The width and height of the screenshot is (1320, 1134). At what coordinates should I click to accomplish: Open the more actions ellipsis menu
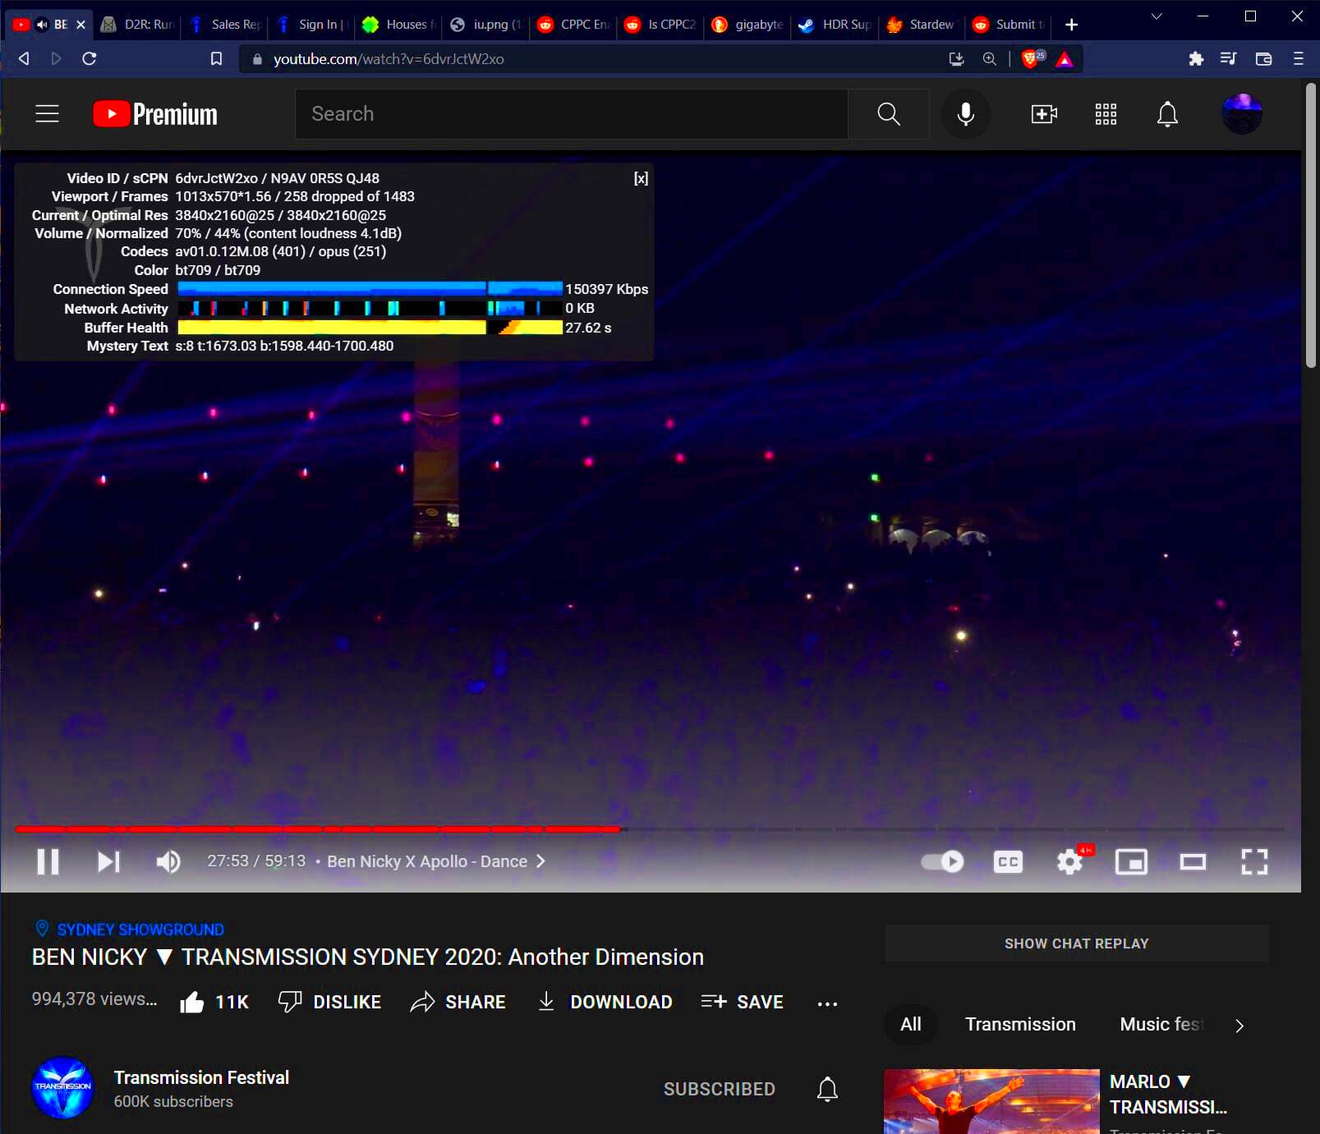827,1003
